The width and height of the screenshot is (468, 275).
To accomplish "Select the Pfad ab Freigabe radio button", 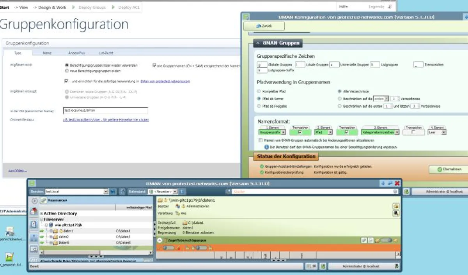I will tap(259, 106).
